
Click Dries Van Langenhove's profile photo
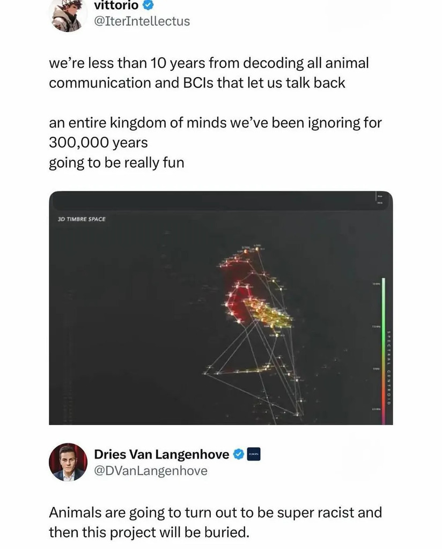(68, 462)
